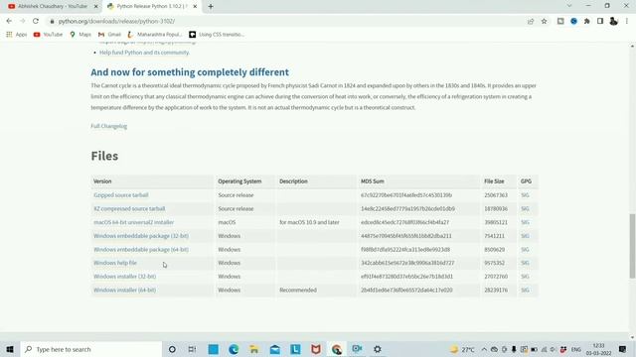Select the 'MD5 Sum' column header
Image resolution: width=636 pixels, height=357 pixels.
(373, 181)
